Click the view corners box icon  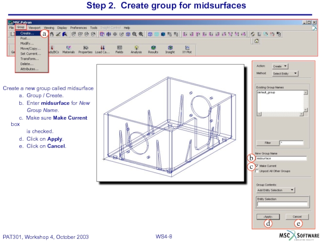pos(102,34)
